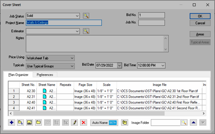The image size is (215, 134).
Task: Click the magnifier icon beside Job Status
Action: point(86,16)
